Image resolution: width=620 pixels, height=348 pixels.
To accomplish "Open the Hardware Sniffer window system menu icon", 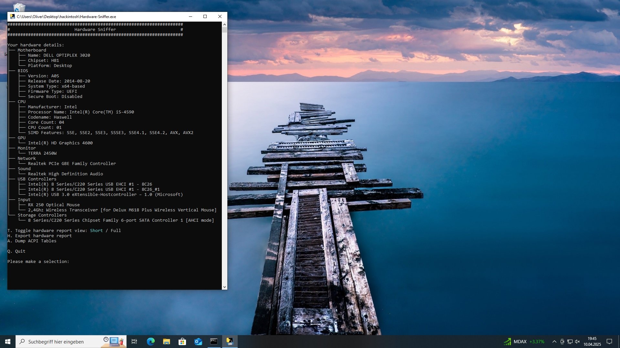I will [x=13, y=16].
